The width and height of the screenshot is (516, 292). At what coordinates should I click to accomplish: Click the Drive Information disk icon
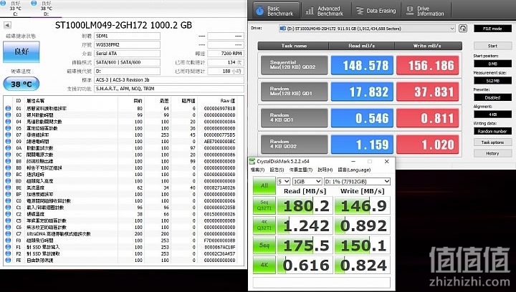click(x=410, y=11)
